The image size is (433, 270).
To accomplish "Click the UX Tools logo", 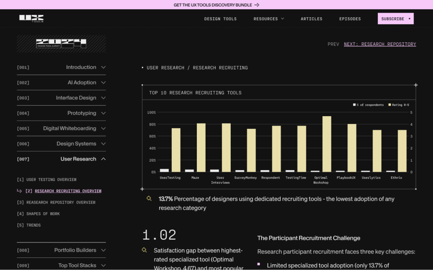I will click(31, 18).
